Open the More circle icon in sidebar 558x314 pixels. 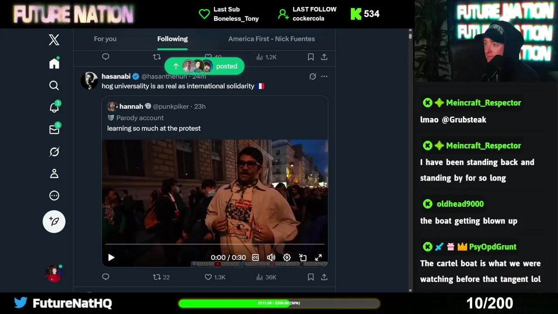[54, 196]
